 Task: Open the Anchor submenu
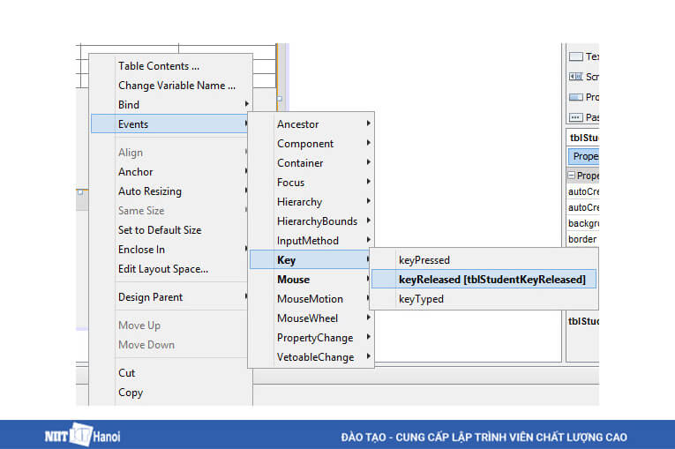point(170,172)
